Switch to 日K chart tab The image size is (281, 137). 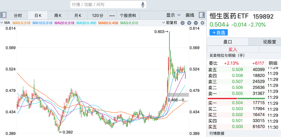tap(38, 16)
